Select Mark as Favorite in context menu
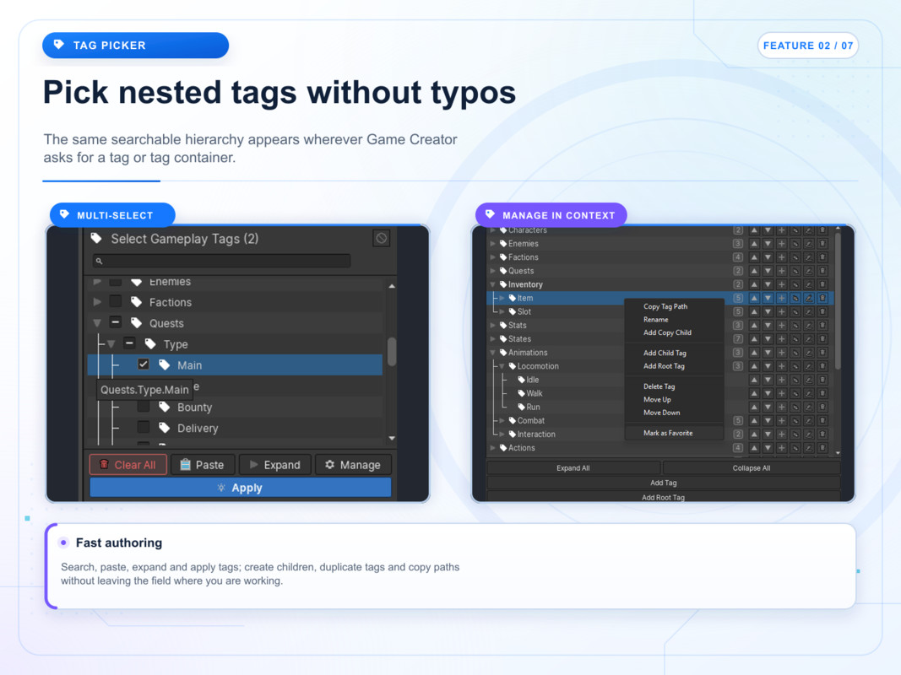901x675 pixels. [x=668, y=434]
